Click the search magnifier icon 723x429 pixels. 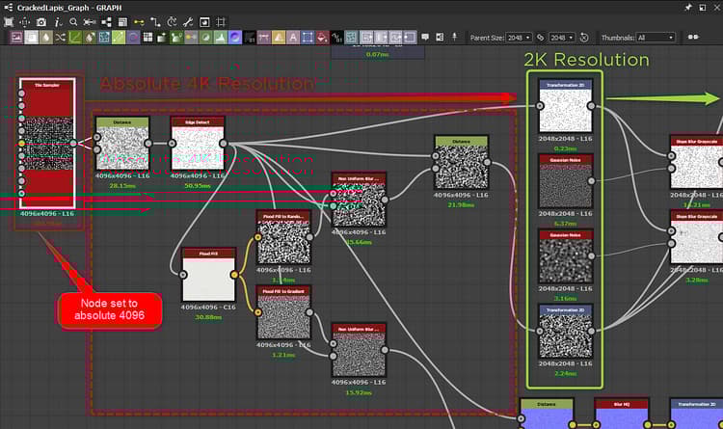click(72, 21)
